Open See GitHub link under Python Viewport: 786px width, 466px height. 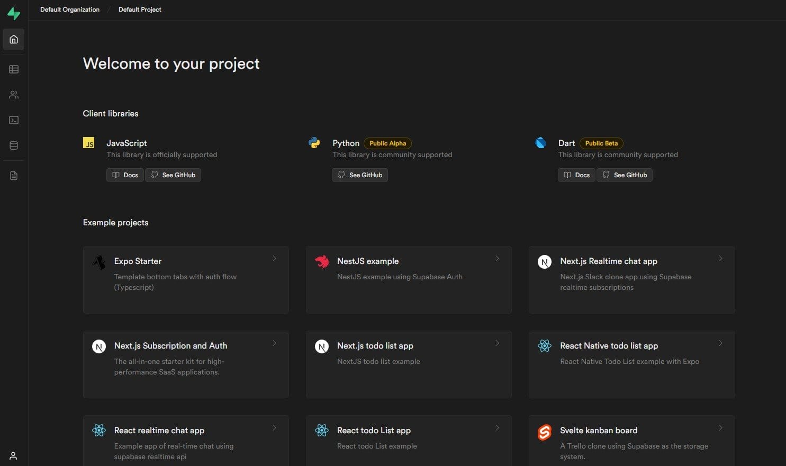(360, 175)
